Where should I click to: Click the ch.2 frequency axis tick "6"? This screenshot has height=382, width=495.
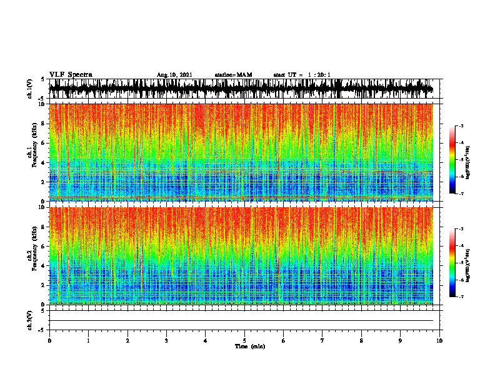44,246
